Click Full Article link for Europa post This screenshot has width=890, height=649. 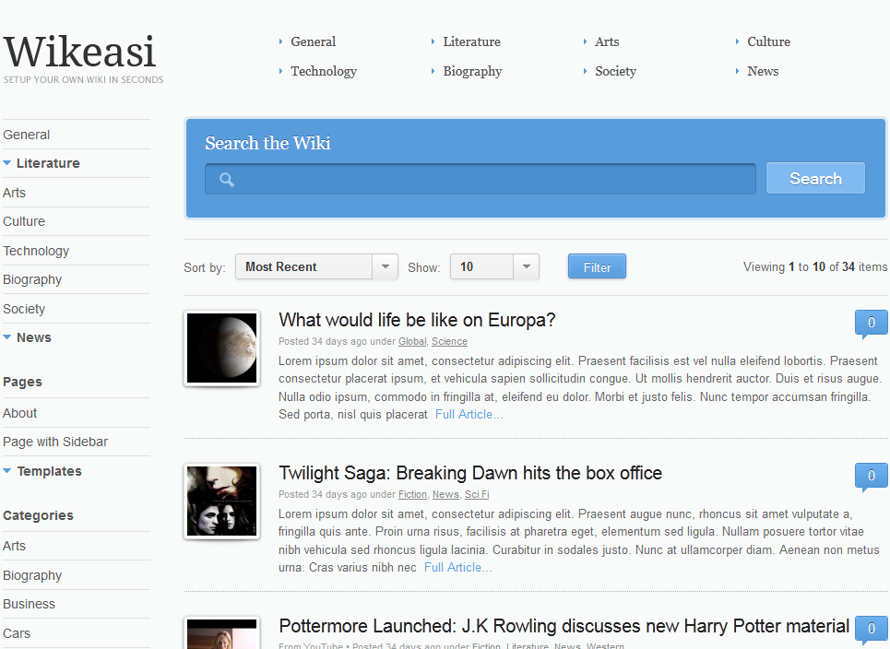[x=469, y=415]
